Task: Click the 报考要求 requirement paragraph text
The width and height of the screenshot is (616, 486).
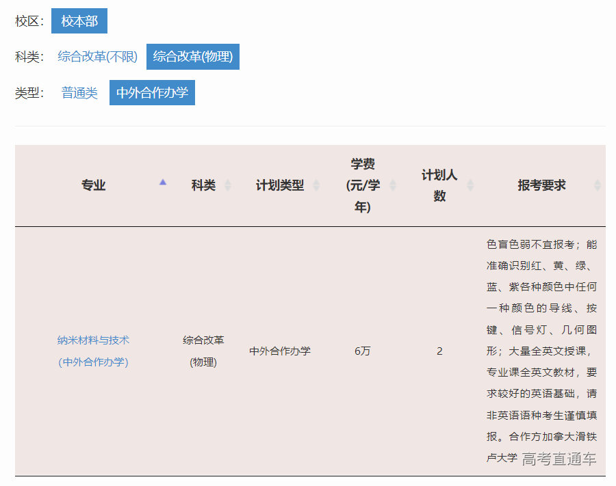Action: click(x=540, y=342)
